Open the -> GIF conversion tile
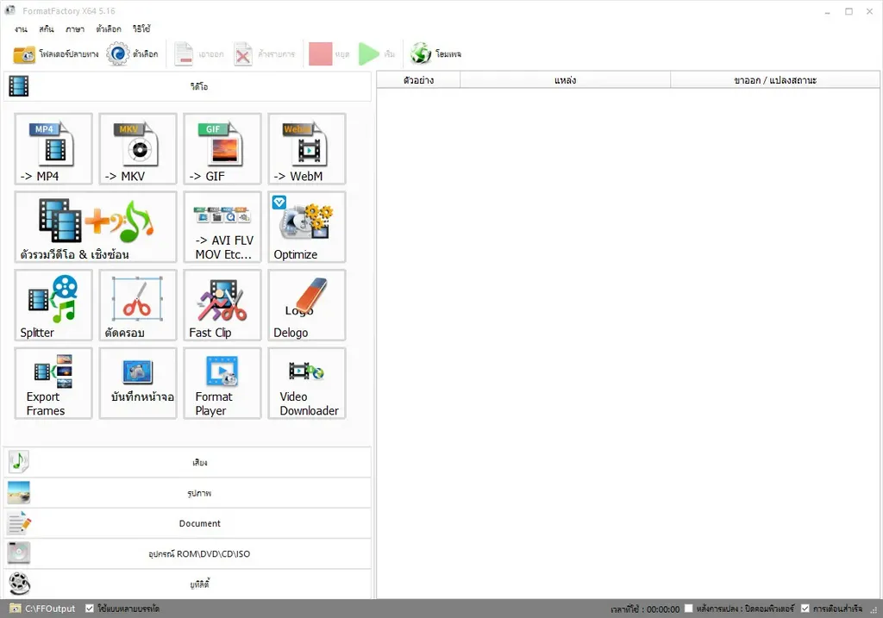Image resolution: width=883 pixels, height=618 pixels. [222, 148]
